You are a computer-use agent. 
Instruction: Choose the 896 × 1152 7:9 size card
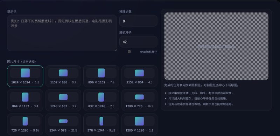coord(101,76)
